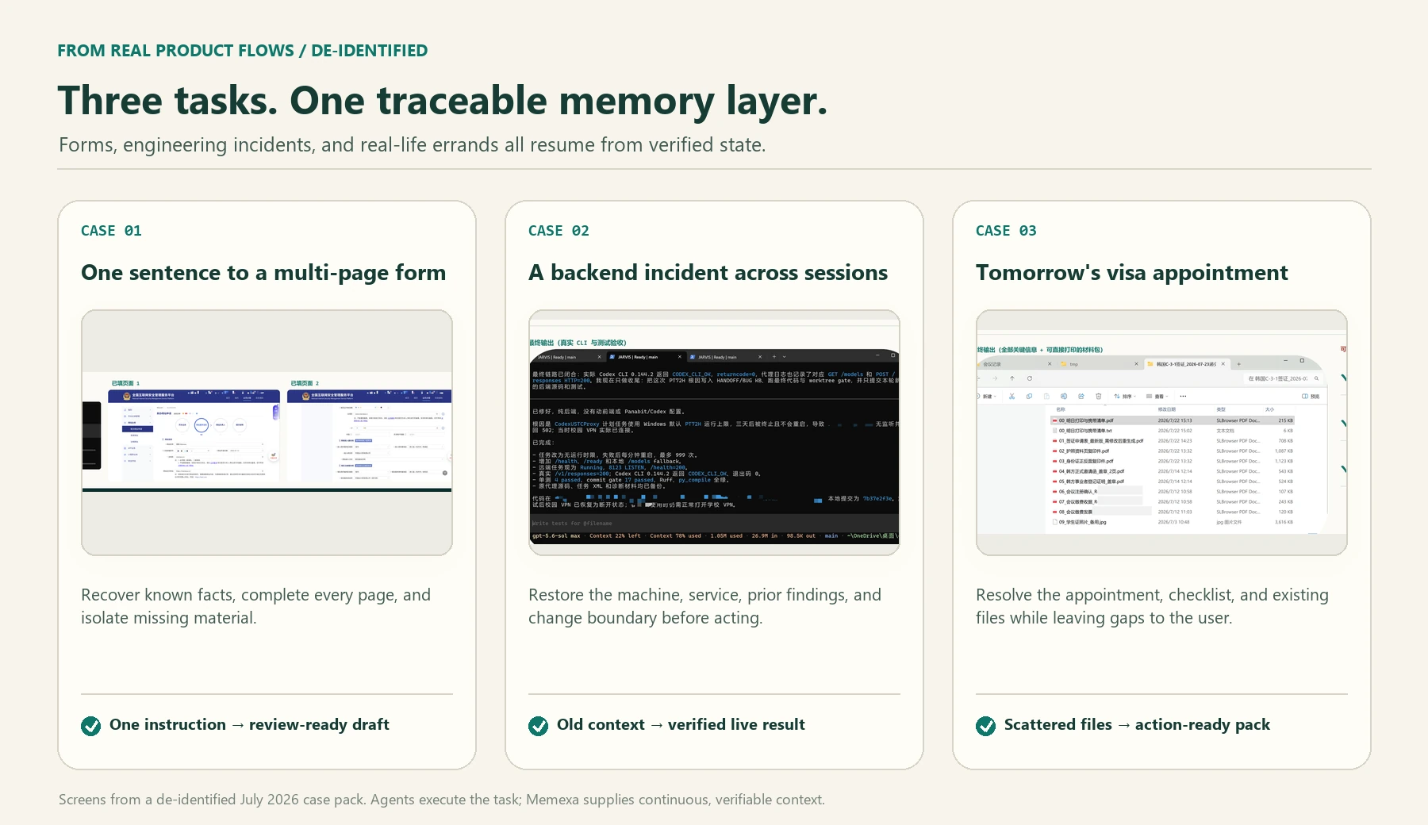
Task: Add a new explorer tab with plus
Action: pos(1238,364)
